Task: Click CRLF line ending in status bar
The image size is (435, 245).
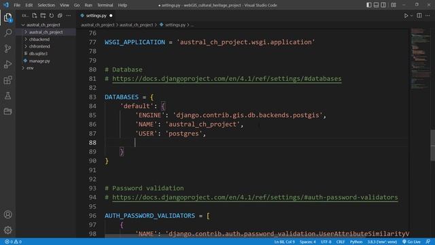Action: pyautogui.click(x=340, y=242)
